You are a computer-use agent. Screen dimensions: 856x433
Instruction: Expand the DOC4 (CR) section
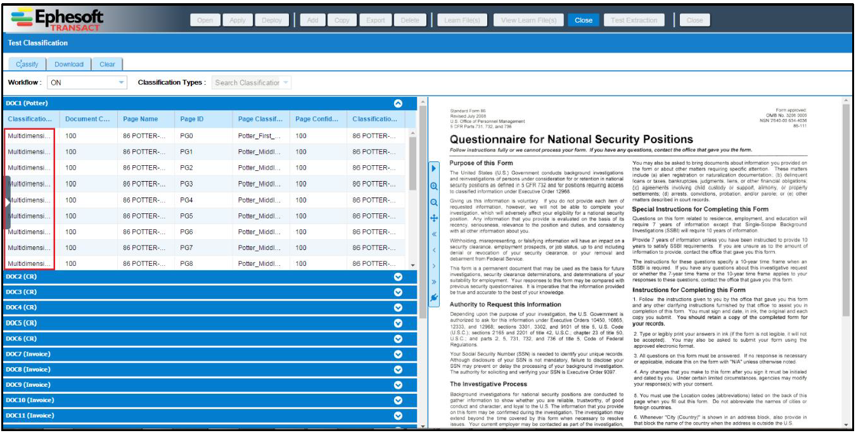pos(398,308)
